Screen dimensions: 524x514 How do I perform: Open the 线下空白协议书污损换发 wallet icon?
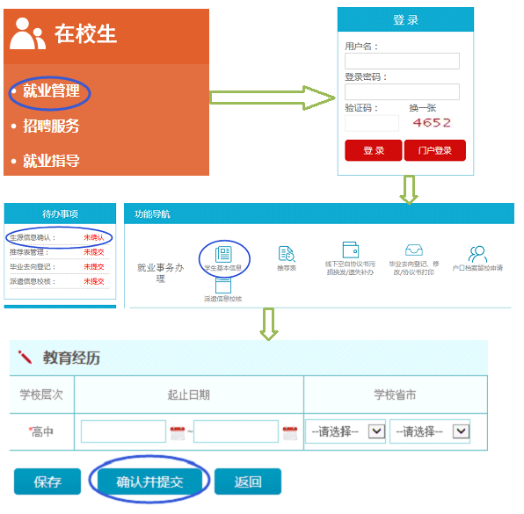(351, 250)
